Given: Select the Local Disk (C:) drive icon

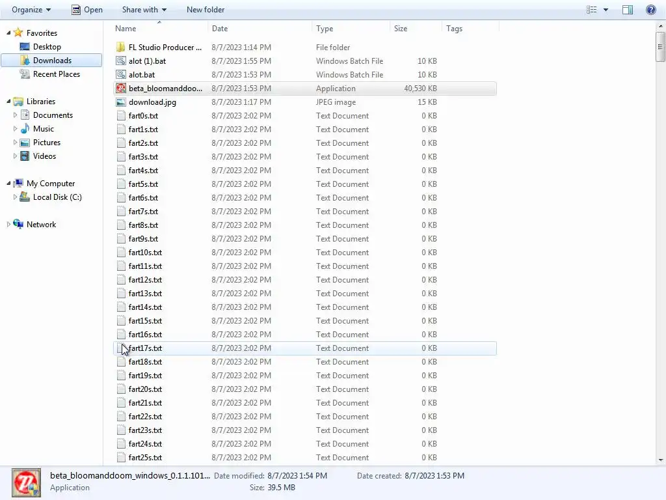Looking at the screenshot, I should (25, 197).
